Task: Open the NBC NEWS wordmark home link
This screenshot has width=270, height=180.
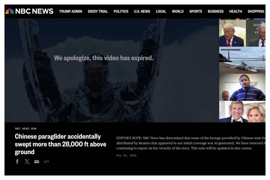Action: point(34,11)
